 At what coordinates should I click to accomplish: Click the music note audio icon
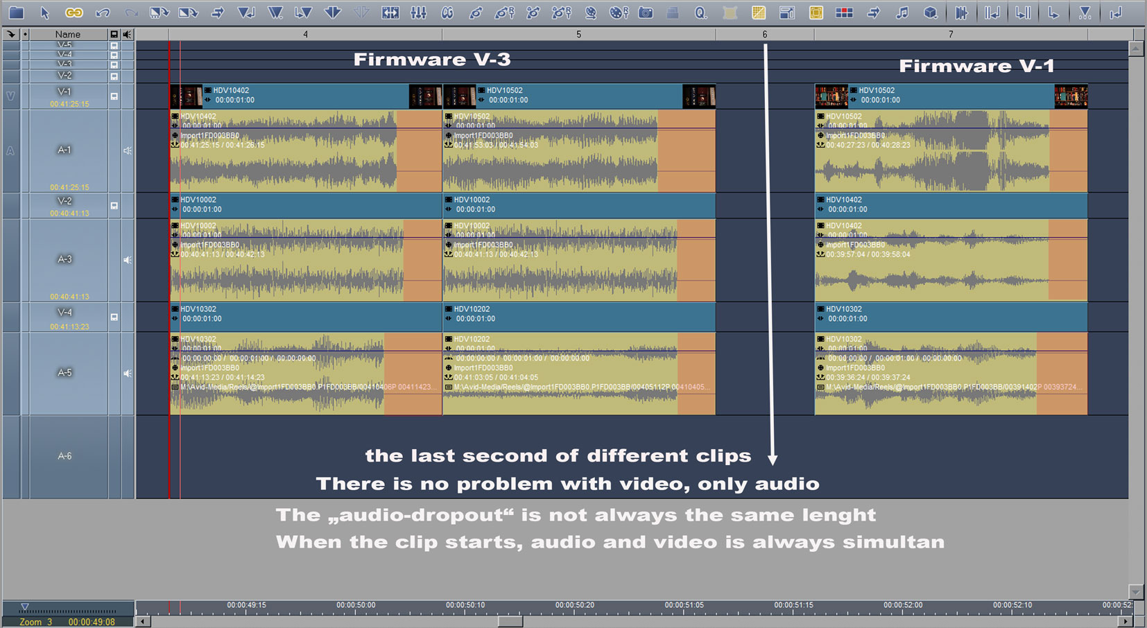[902, 12]
